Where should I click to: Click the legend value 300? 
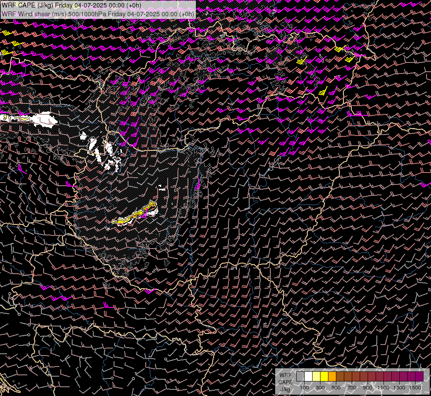point(320,388)
